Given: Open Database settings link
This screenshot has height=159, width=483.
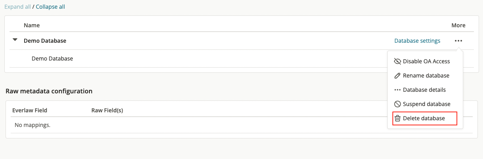Looking at the screenshot, I should pos(417,41).
